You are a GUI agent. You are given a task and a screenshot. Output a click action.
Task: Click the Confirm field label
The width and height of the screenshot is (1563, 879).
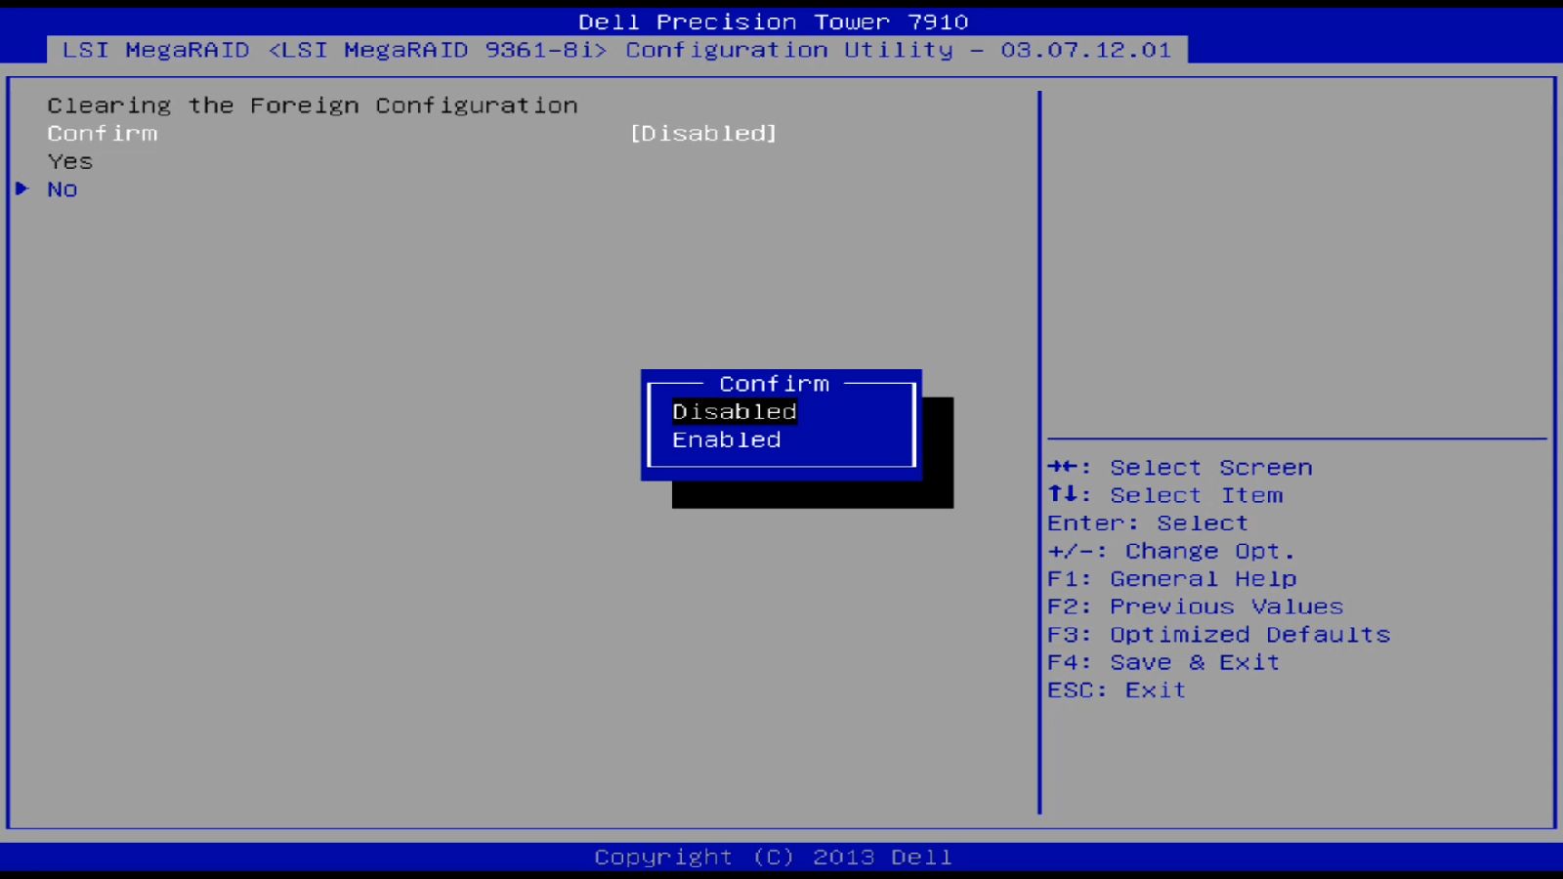click(102, 133)
